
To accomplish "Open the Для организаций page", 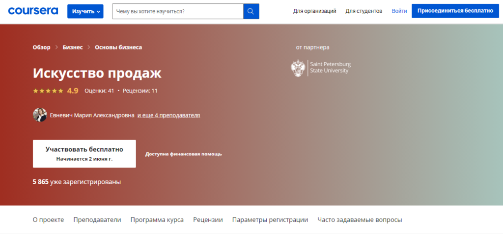I will [314, 11].
